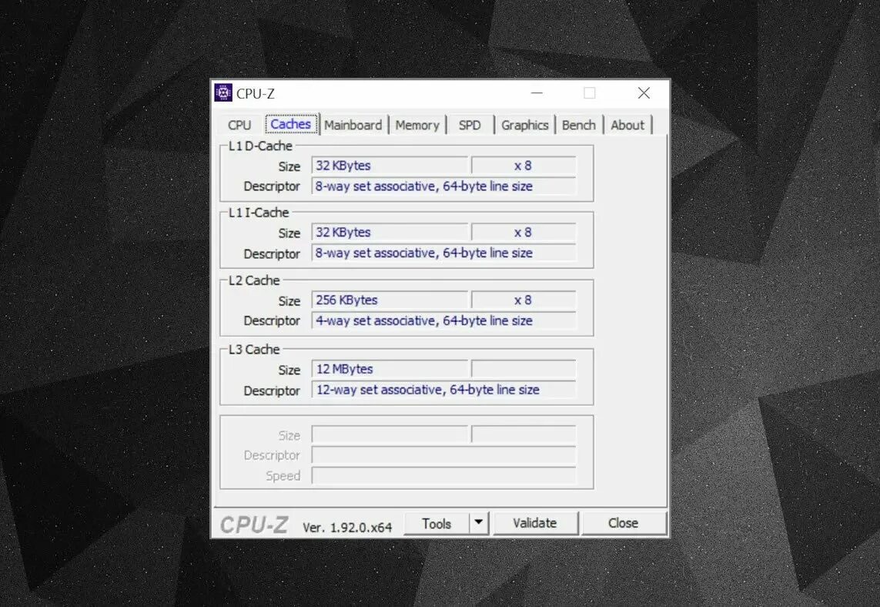
Task: Open the SPD tab
Action: click(470, 124)
